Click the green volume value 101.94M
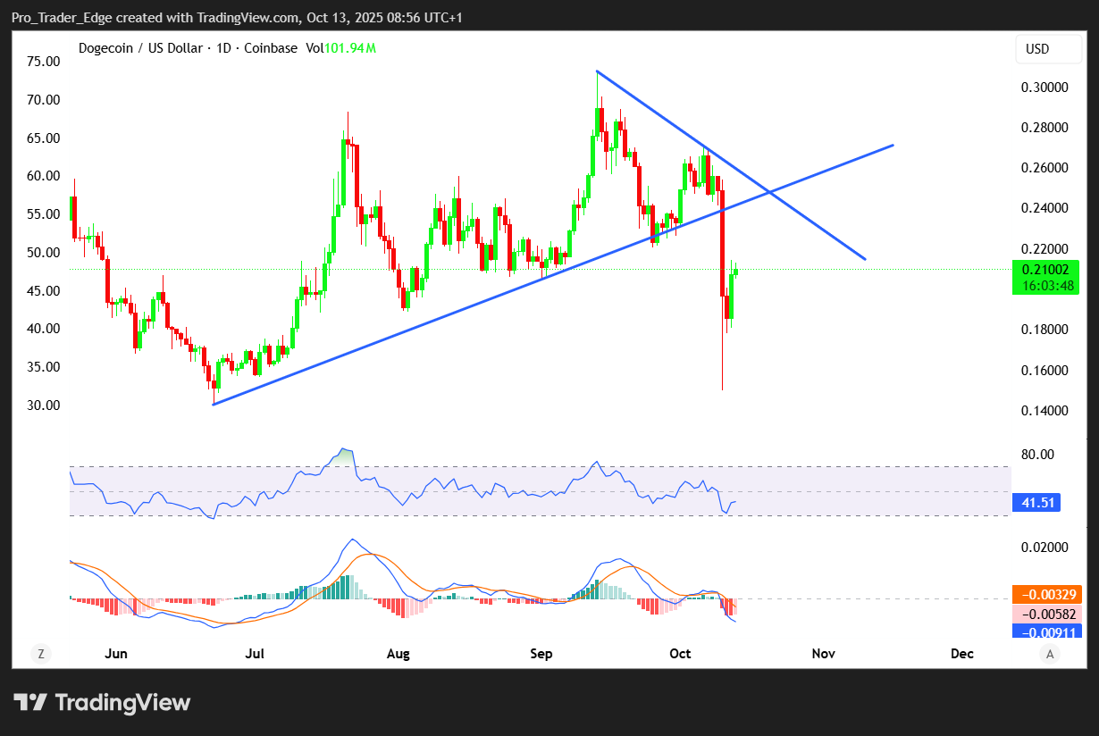1099x736 pixels. [349, 48]
